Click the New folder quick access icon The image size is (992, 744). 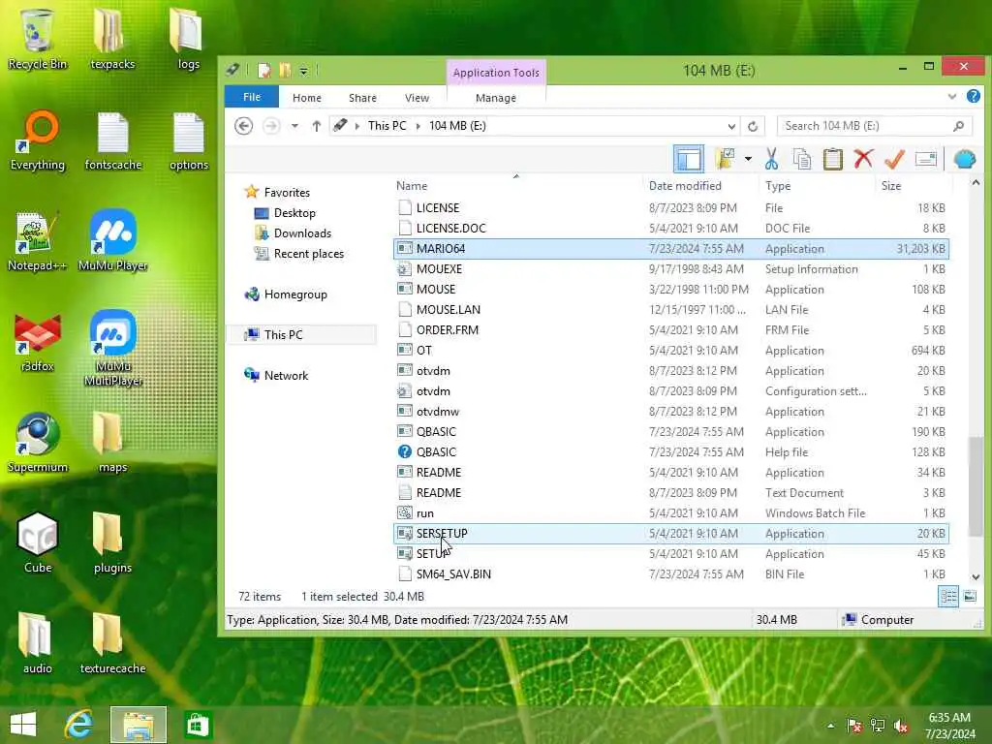click(285, 71)
